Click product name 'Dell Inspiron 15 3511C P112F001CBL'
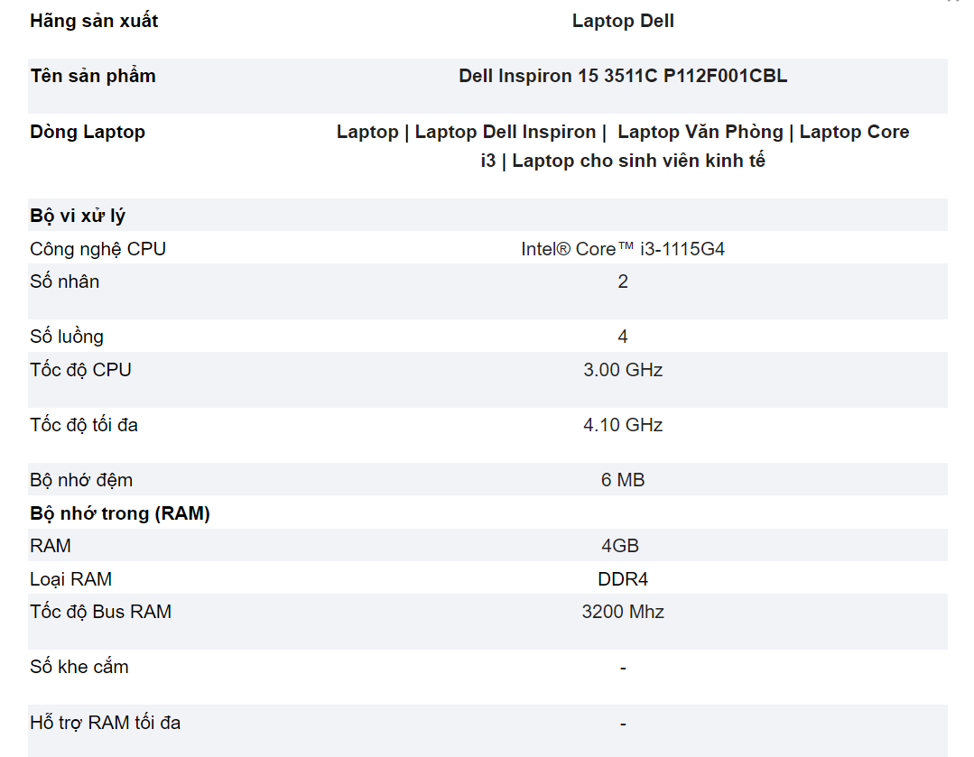The image size is (974, 757). (623, 76)
